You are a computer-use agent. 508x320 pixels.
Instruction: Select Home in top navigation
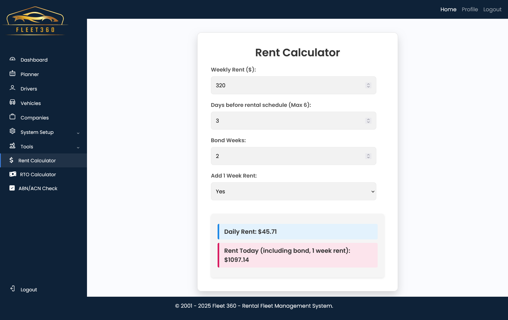pyautogui.click(x=448, y=9)
